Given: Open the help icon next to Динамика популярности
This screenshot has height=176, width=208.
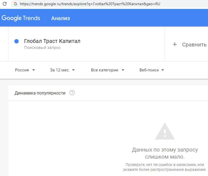Looking at the screenshot, I should pyautogui.click(x=72, y=93).
